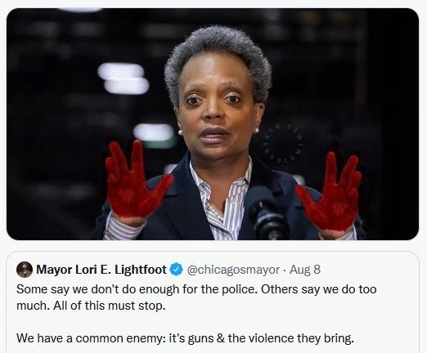Open the @chicagosmayor handle link
Image resolution: width=427 pixels, height=353 pixels.
(x=233, y=270)
